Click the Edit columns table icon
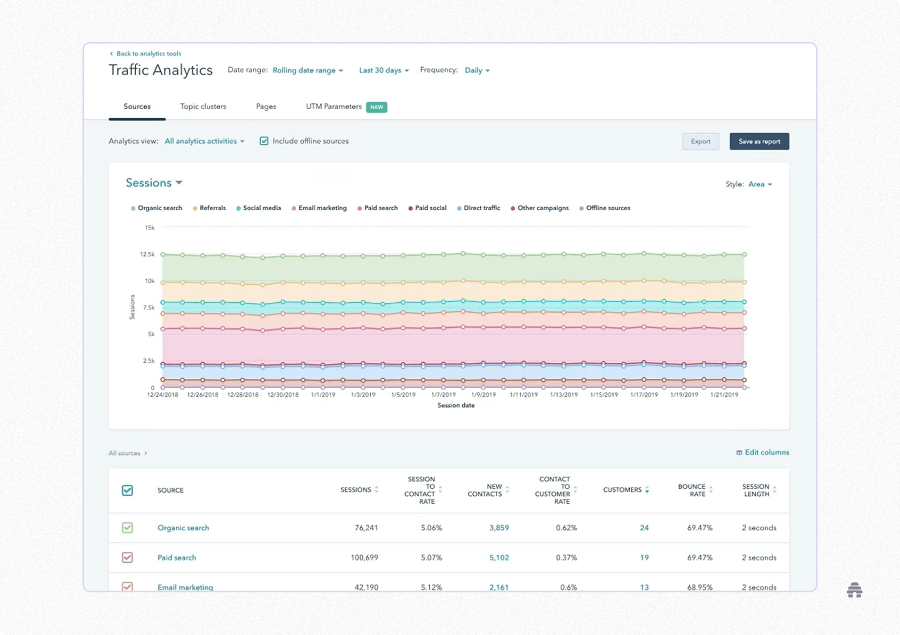Viewport: 900px width, 635px height. pos(739,452)
